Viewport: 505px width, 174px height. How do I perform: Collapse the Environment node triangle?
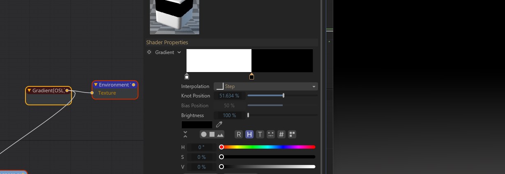coord(96,85)
